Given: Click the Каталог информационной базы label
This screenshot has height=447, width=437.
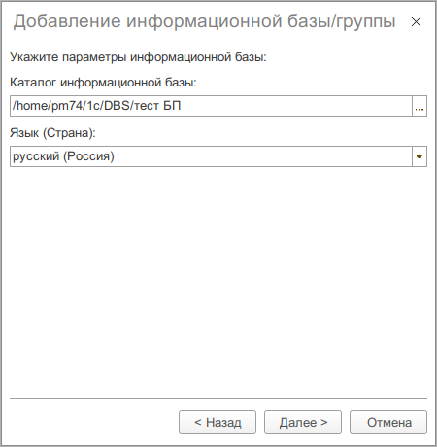Looking at the screenshot, I should click(x=103, y=83).
